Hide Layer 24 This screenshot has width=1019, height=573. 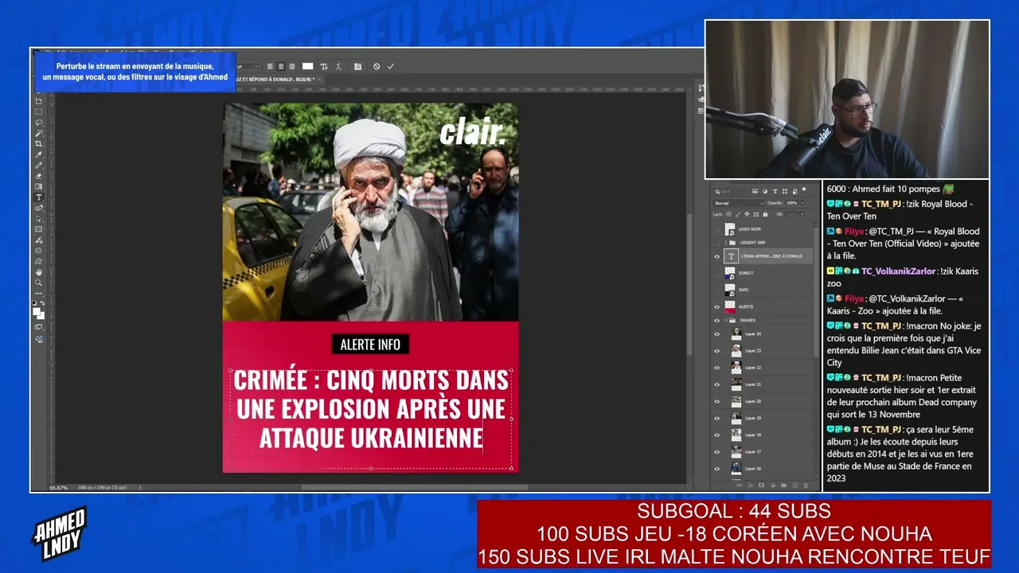pyautogui.click(x=716, y=334)
